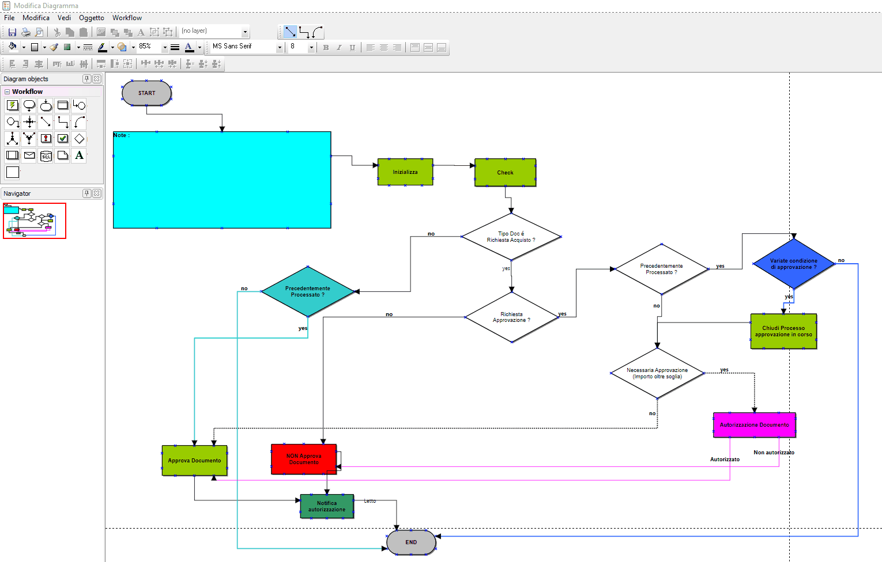Pick the join arrows converging object
This screenshot has width=882, height=562.
(x=29, y=121)
